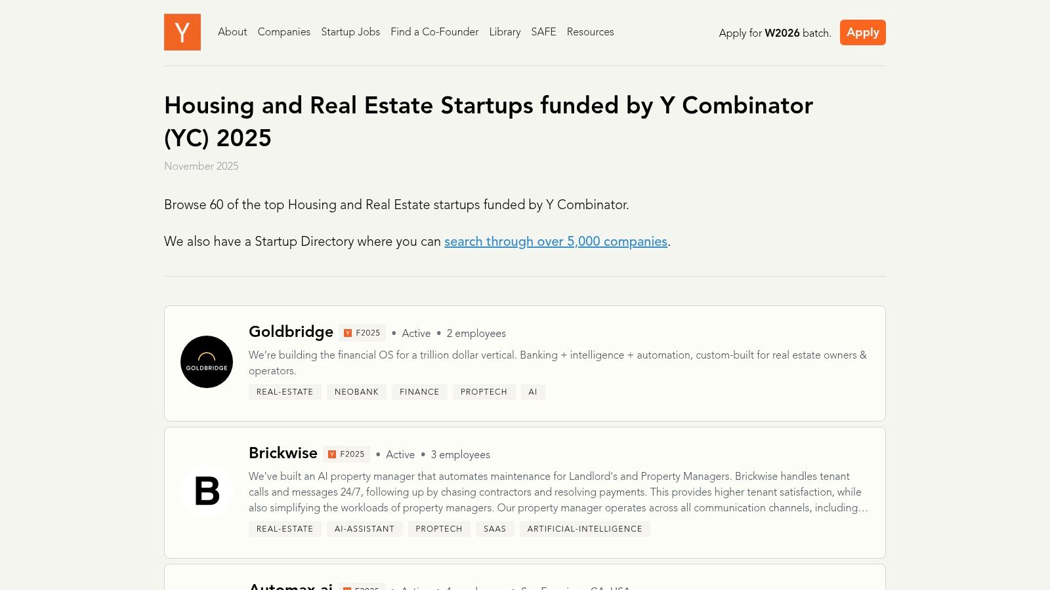
Task: Click the F2025 batch badge next to Goldbridge
Action: point(362,333)
